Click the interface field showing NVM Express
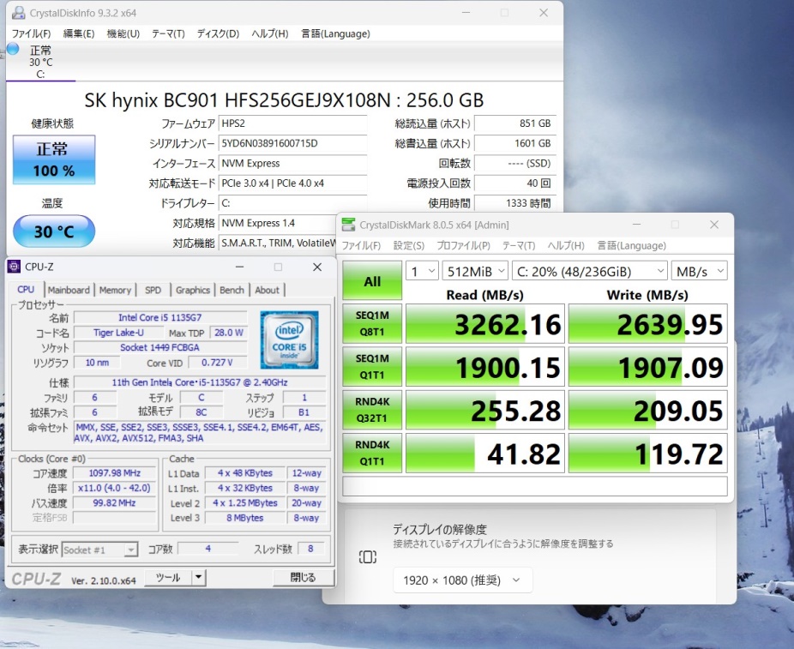The height and width of the screenshot is (649, 794). click(292, 164)
